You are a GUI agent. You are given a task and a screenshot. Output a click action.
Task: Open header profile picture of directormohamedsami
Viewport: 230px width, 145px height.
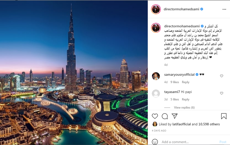pyautogui.click(x=156, y=9)
